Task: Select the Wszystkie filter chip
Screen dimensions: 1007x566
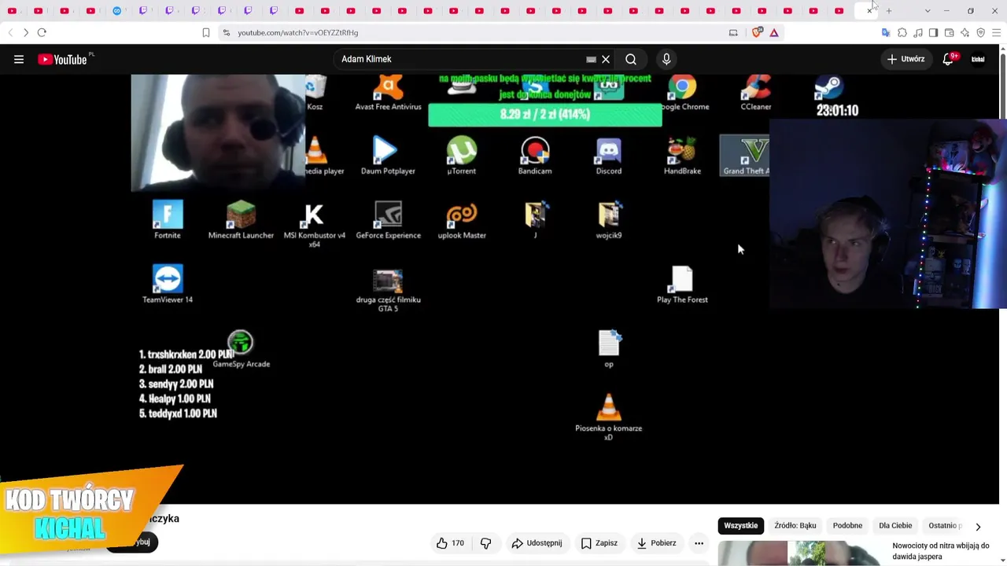Action: point(741,526)
